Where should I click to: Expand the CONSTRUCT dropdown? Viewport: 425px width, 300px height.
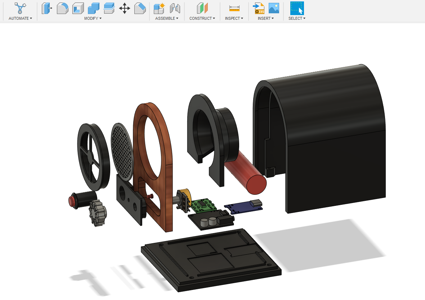click(202, 18)
